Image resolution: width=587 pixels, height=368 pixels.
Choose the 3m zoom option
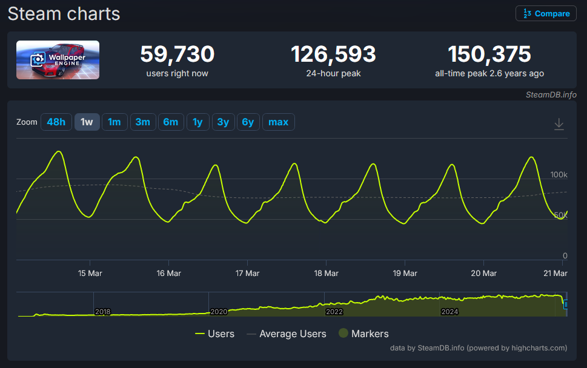click(x=143, y=122)
